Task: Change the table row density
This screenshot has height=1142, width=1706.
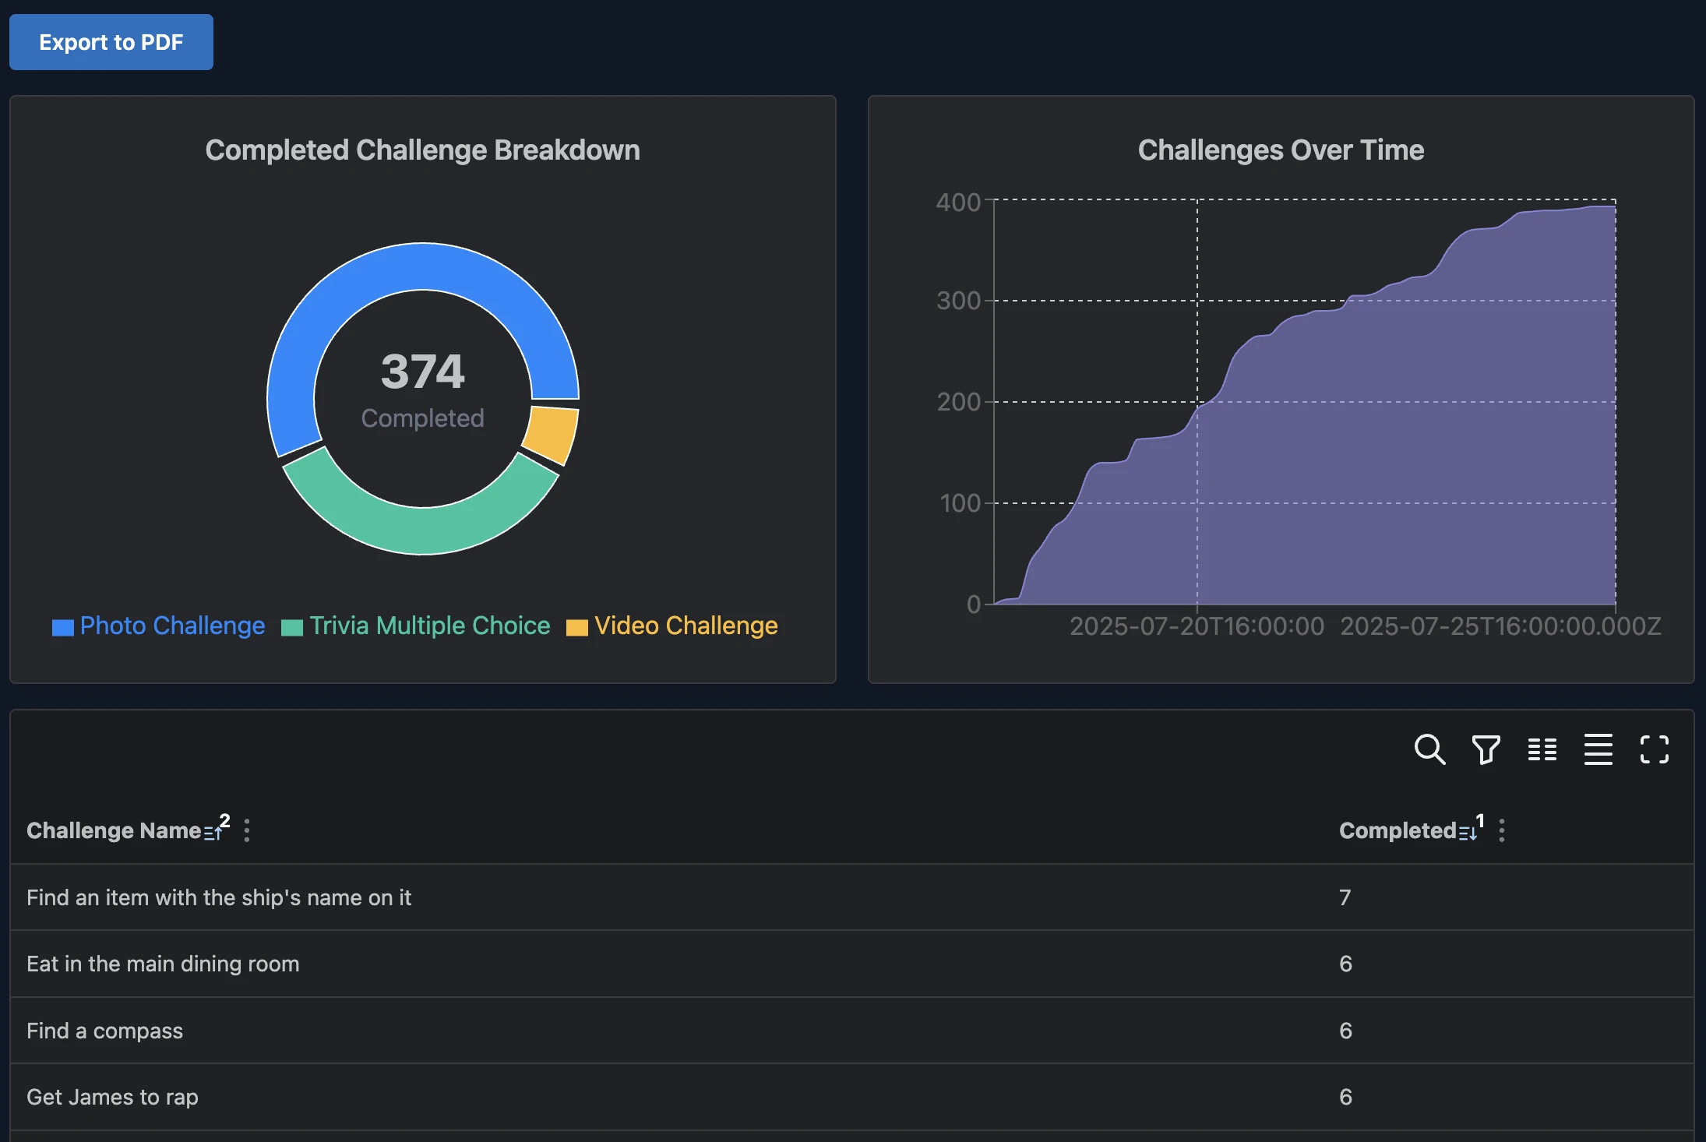Action: click(x=1597, y=749)
